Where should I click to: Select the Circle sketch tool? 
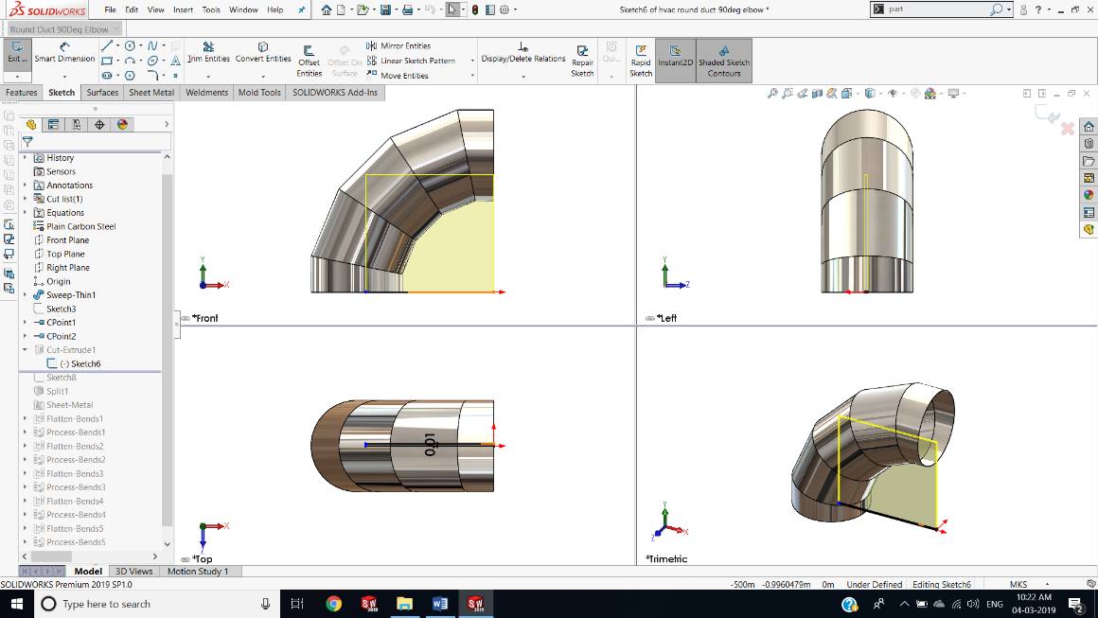130,44
